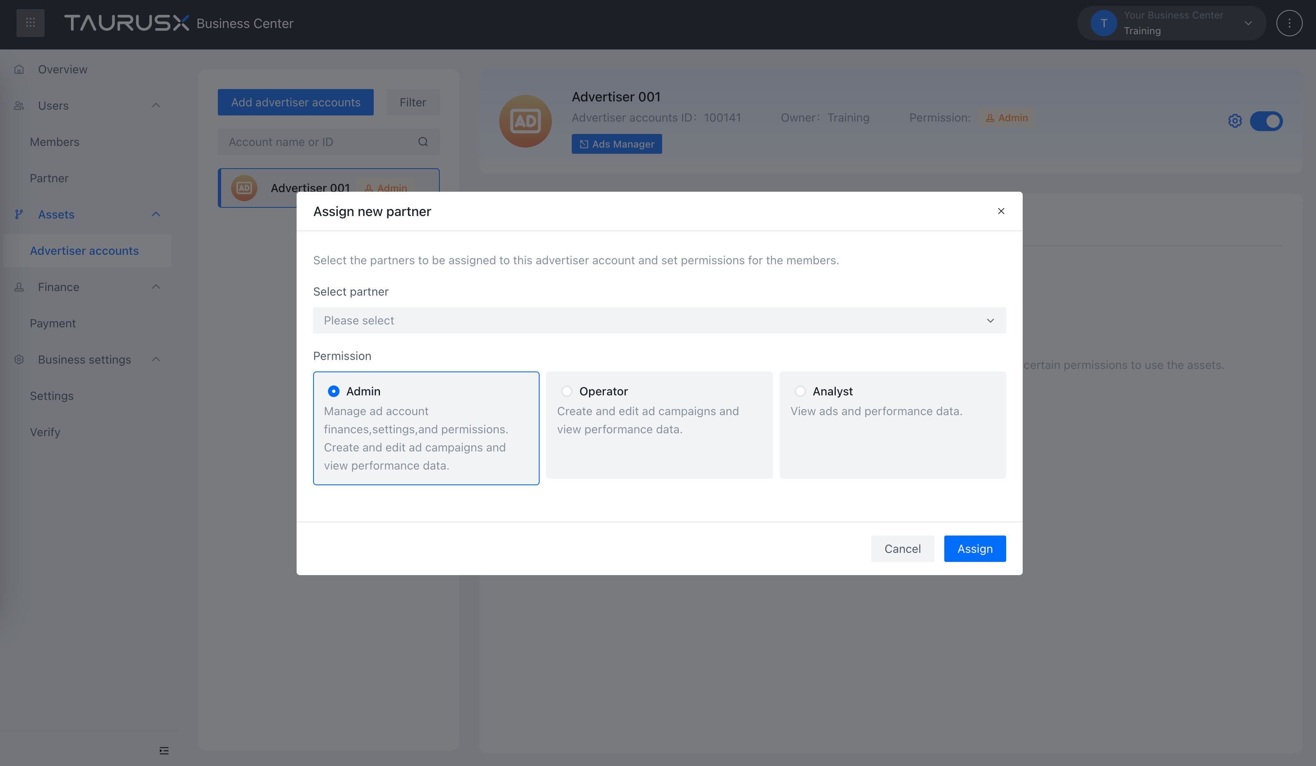Select the Operator permission radio
The height and width of the screenshot is (766, 1316).
[x=566, y=391]
